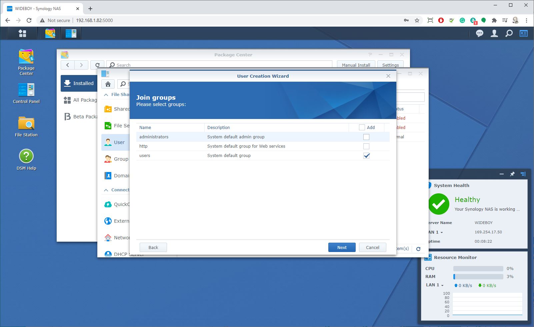
Task: Switch to Control Panel in DSM taskbar
Action: coord(71,33)
